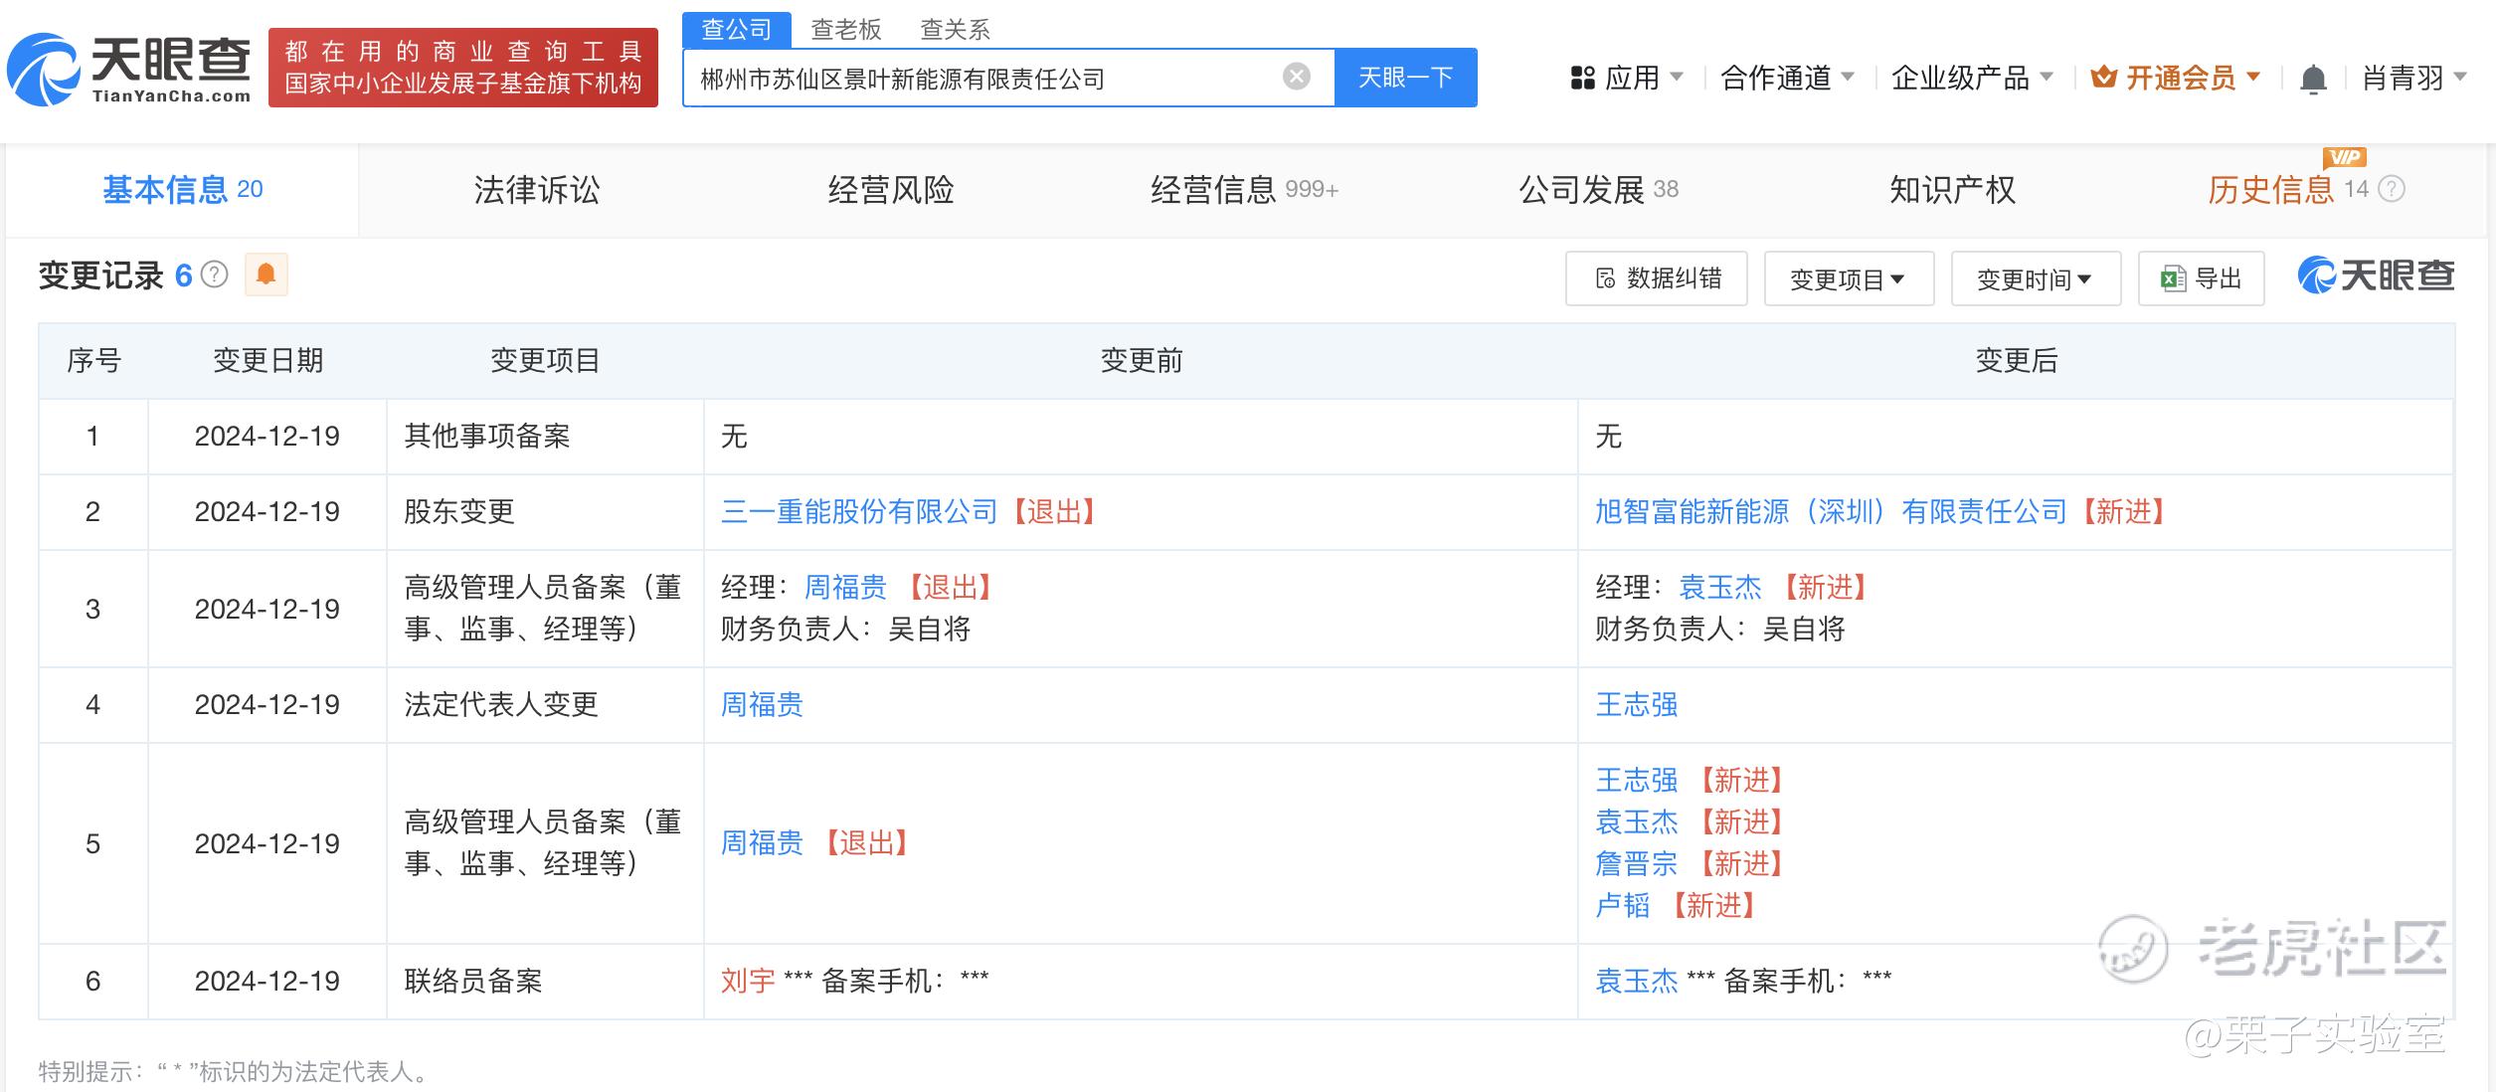Image resolution: width=2496 pixels, height=1092 pixels.
Task: Export records with the 导出 Excel button
Action: coord(2201,278)
